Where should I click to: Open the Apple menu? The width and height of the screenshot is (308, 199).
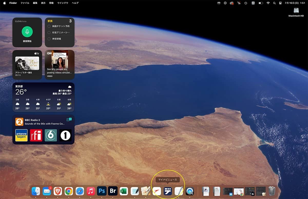(4, 3)
